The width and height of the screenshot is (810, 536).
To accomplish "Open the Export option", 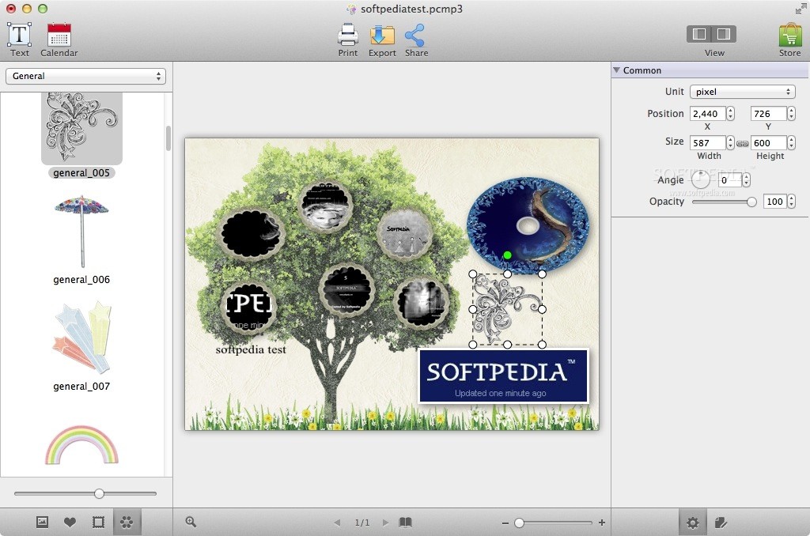I will click(382, 40).
